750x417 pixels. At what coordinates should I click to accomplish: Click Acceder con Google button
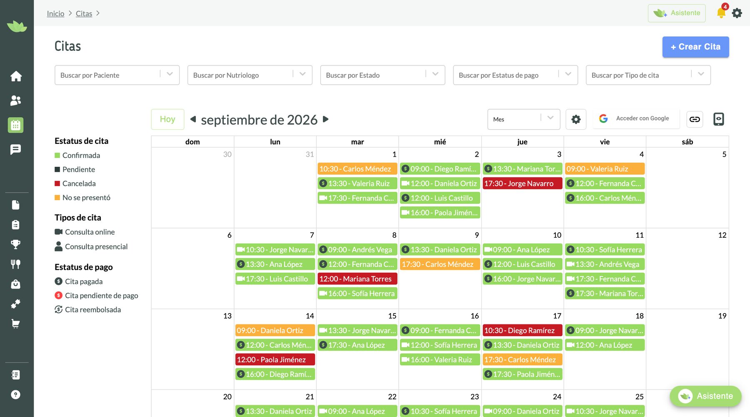click(636, 118)
